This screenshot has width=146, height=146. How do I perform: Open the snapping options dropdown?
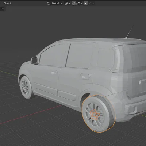[79, 3]
